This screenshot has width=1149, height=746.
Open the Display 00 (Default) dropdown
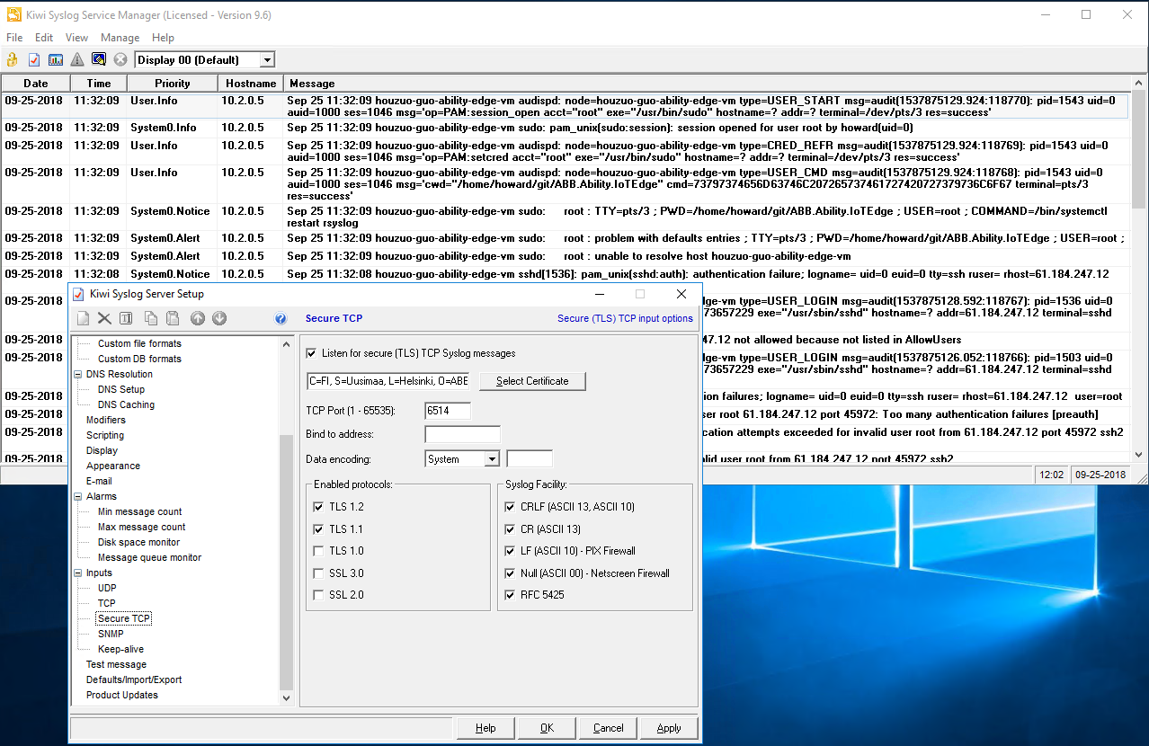click(x=266, y=60)
